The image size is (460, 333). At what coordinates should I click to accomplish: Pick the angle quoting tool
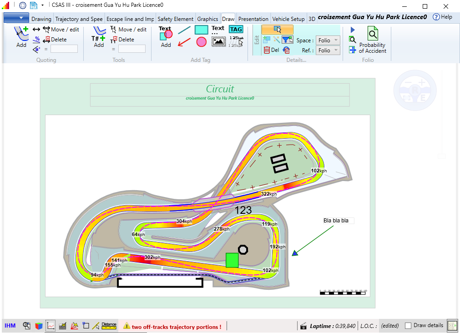tap(36, 49)
